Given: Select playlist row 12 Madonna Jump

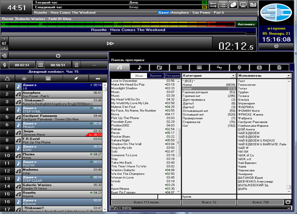Looking at the screenshot, I should click(58, 171).
